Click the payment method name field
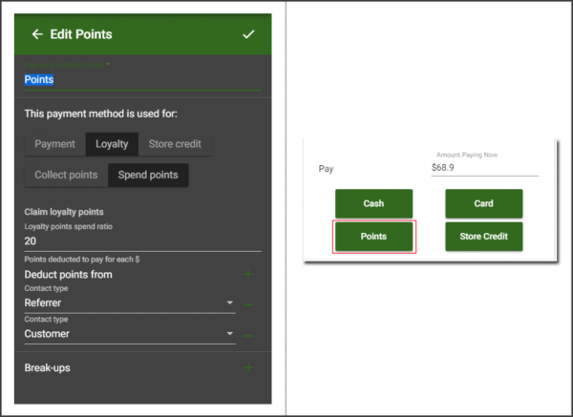 [141, 80]
